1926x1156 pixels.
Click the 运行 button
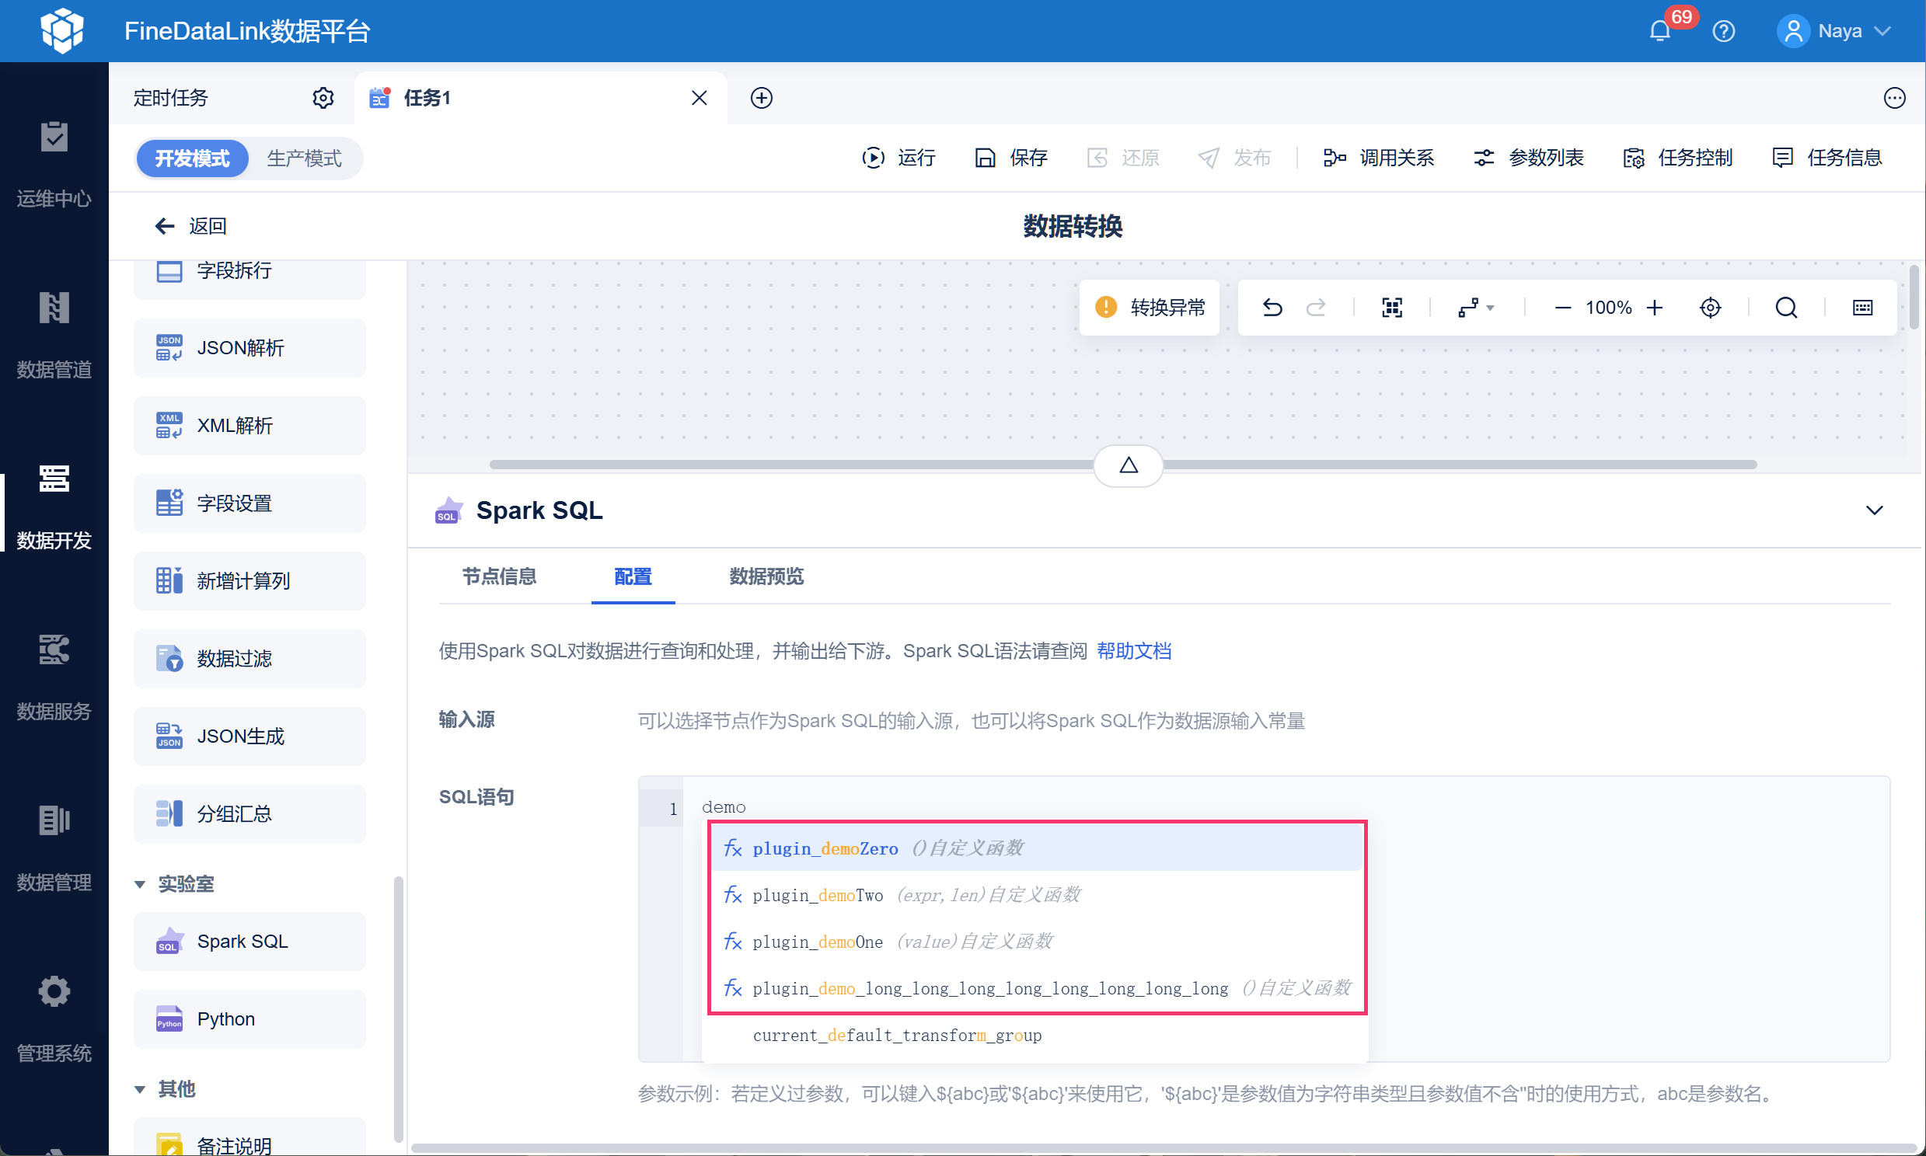point(899,158)
